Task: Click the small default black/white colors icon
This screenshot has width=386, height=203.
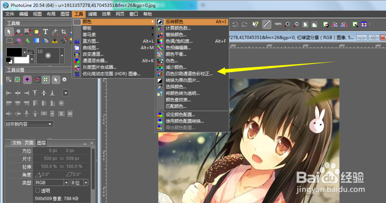Action: [x=9, y=60]
